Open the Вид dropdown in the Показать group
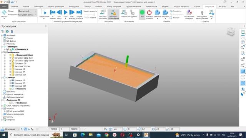Viewport: 246px width, 138px height. pyautogui.click(x=212, y=15)
